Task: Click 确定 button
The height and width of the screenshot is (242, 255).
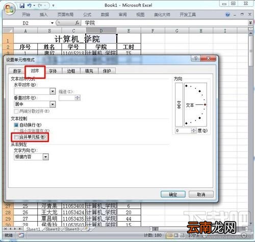Action: pyautogui.click(x=173, y=194)
